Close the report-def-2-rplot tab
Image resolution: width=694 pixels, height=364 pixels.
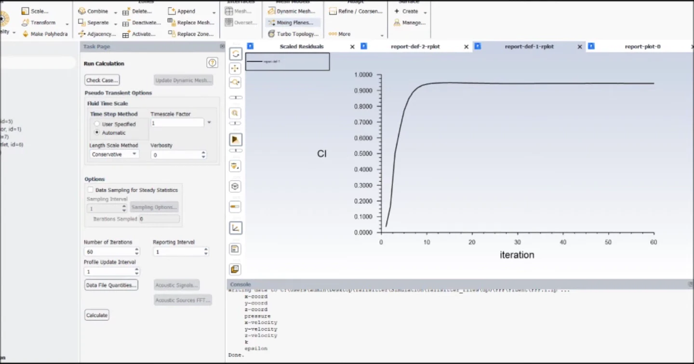466,47
